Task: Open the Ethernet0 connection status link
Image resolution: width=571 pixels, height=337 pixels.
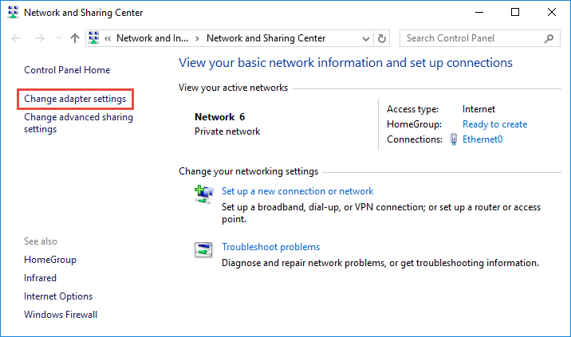Action: pyautogui.click(x=482, y=139)
